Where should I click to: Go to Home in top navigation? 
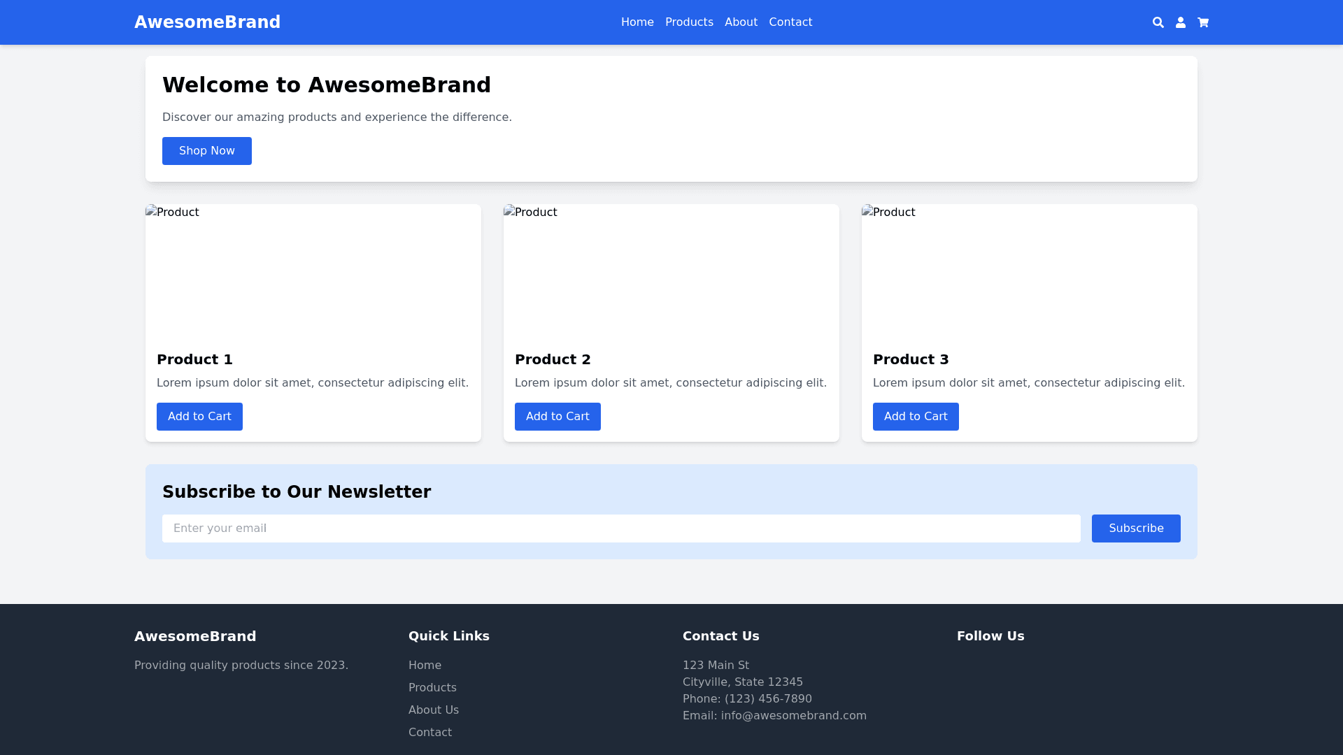point(637,22)
